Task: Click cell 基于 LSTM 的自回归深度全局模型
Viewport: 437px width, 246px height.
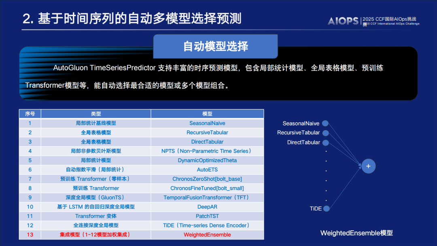Action: (x=96, y=207)
